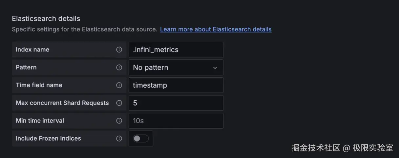Open Learn more about Elasticsearch details link
The image size is (399, 158).
(x=216, y=29)
